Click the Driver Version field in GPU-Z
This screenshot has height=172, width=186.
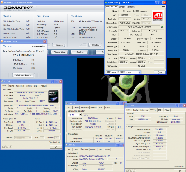click(141, 54)
